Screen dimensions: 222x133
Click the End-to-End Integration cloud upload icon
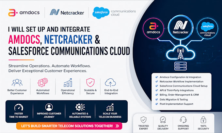110,83
